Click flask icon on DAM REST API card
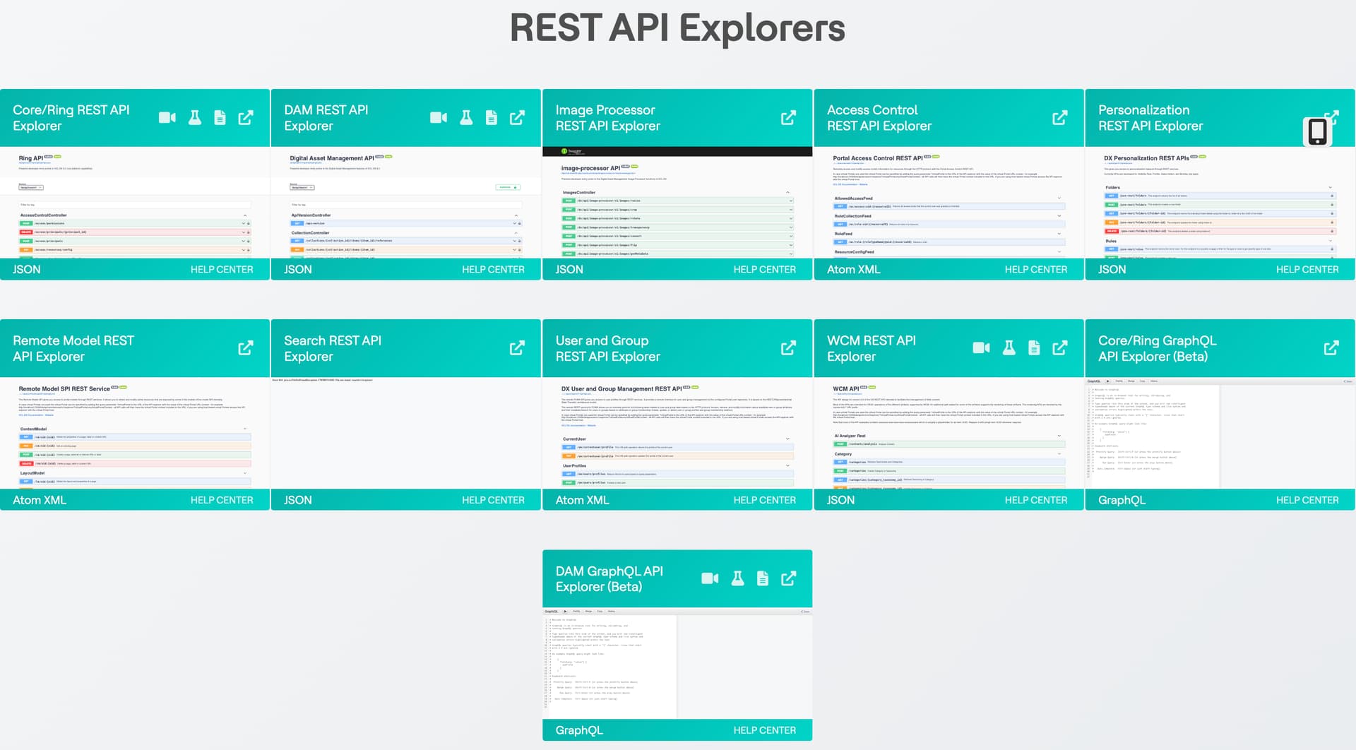The image size is (1356, 750). click(466, 118)
